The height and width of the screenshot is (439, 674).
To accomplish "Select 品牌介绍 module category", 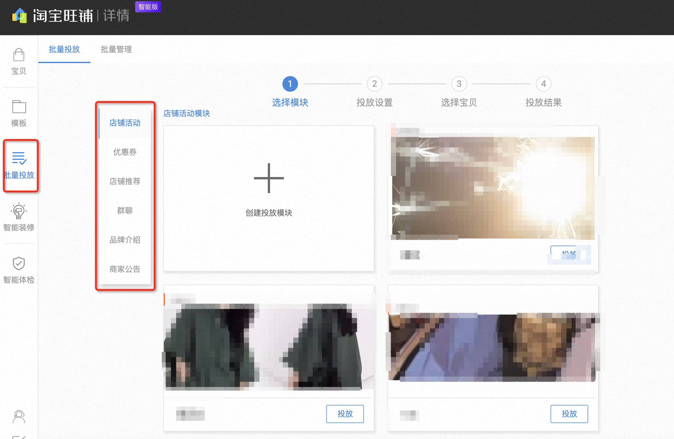I will coord(125,240).
